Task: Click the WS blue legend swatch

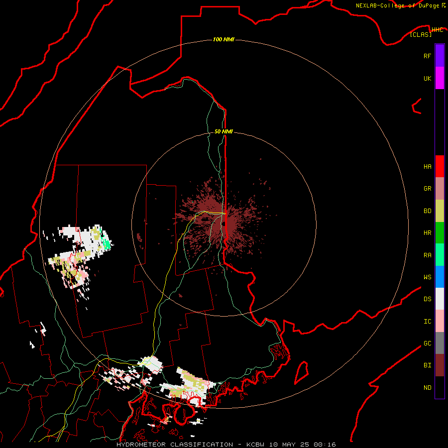Action: pyautogui.click(x=440, y=277)
